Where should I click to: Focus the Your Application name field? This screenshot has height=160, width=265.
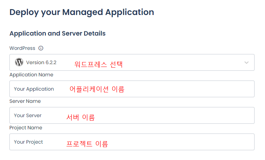point(132,89)
